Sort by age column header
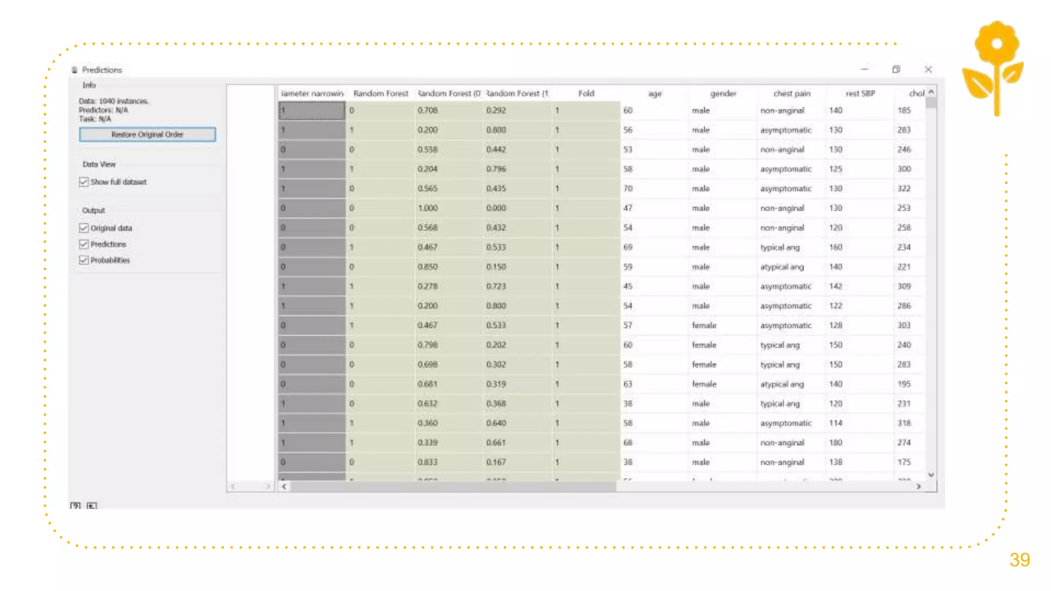 click(654, 93)
